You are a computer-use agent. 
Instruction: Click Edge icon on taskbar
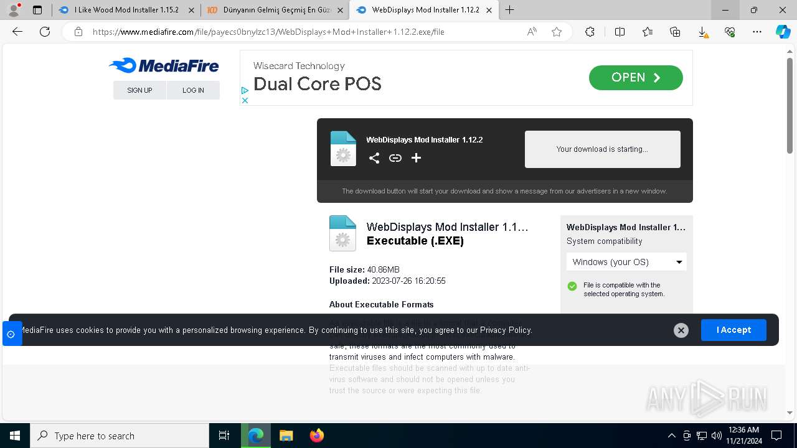pyautogui.click(x=256, y=436)
